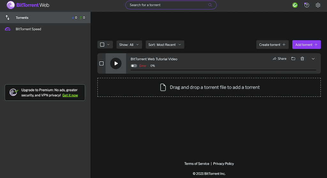This screenshot has width=327, height=178.
Task: Select the Torrents sidebar item
Action: coord(45,18)
